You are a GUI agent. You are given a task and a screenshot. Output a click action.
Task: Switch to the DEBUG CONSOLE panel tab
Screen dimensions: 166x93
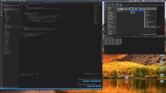(32, 74)
